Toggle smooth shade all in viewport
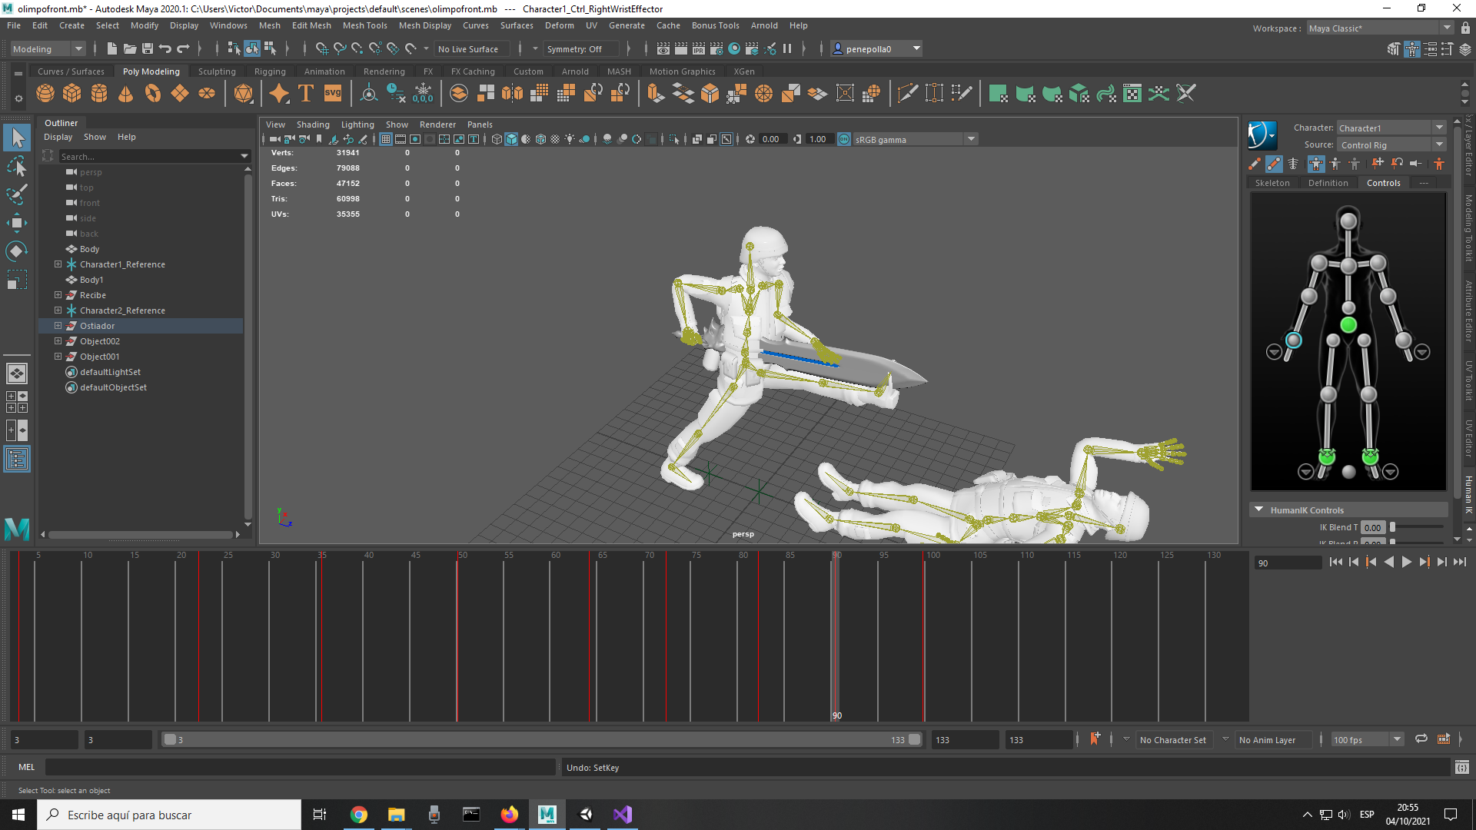The width and height of the screenshot is (1476, 830). coord(511,139)
